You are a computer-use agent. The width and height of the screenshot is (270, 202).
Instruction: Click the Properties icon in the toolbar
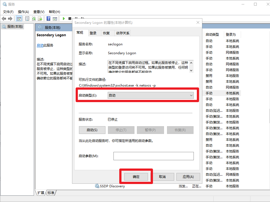click(x=27, y=19)
